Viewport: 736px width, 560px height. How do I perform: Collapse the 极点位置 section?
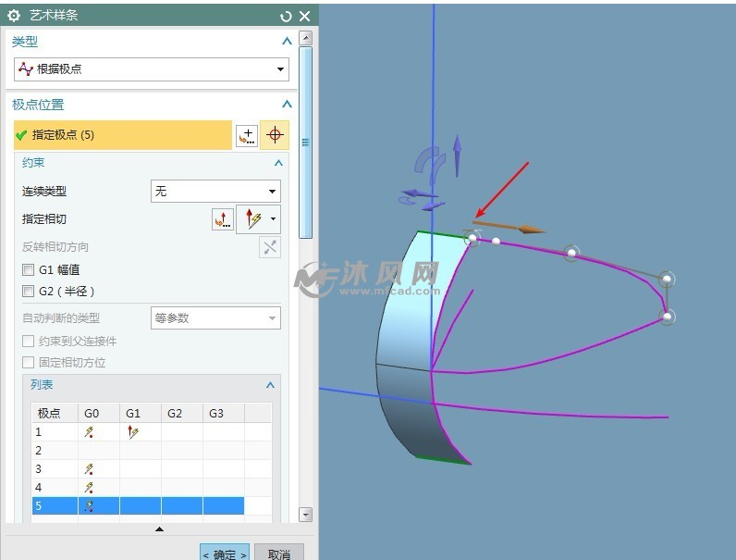coord(287,105)
